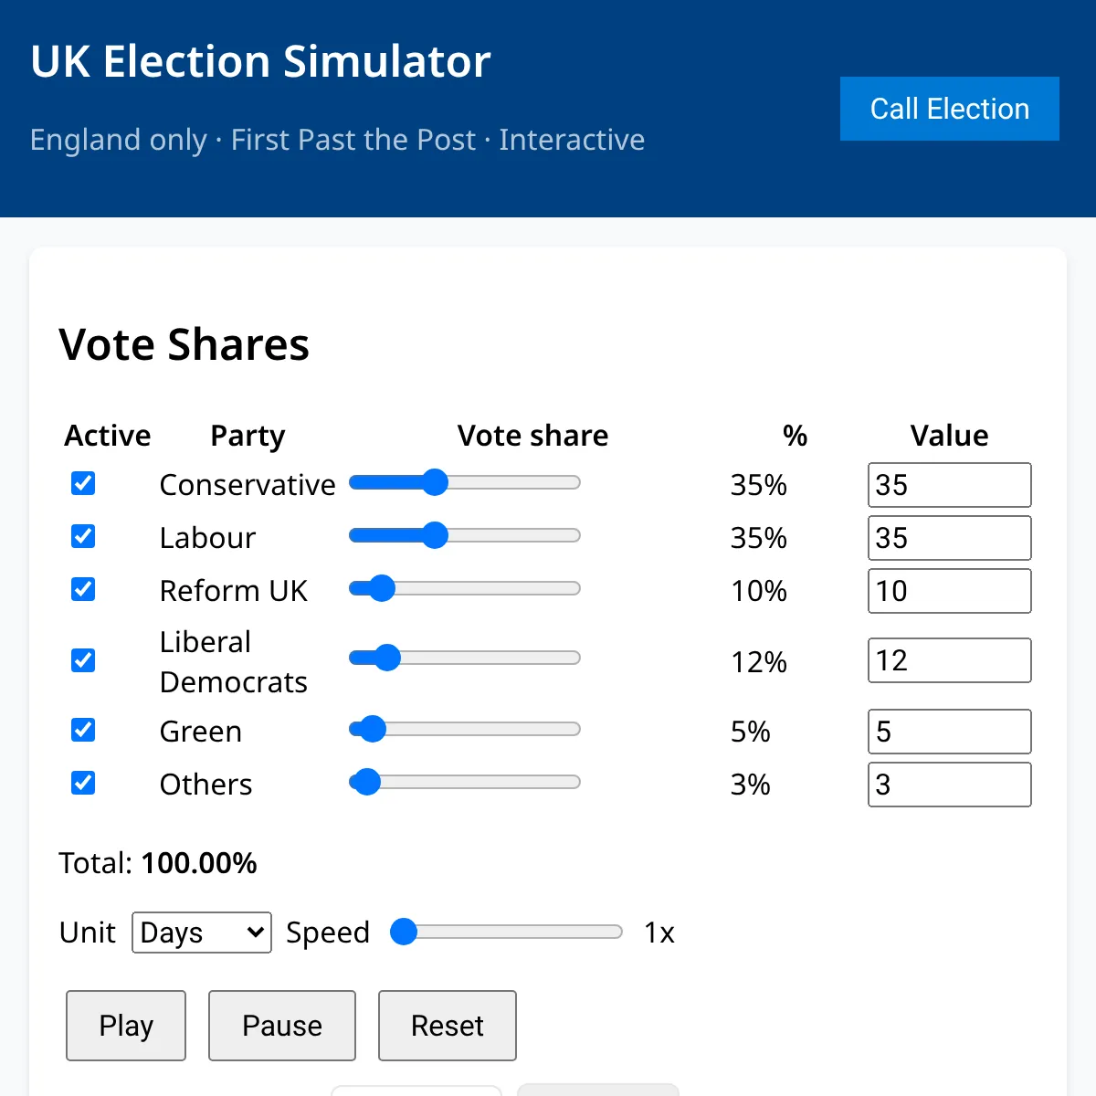Click the Liberal Democrats slider handle
This screenshot has width=1096, height=1096.
click(x=387, y=658)
